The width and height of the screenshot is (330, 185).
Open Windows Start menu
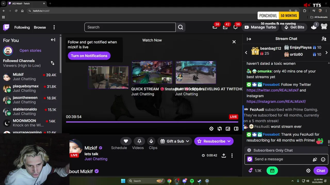tap(123, 181)
